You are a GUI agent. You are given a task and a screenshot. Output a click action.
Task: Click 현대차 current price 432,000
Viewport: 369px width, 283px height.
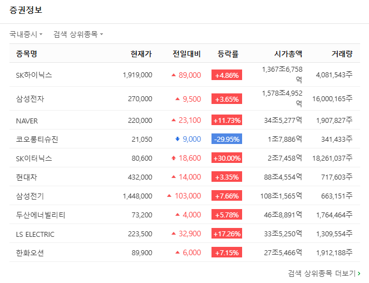pyautogui.click(x=140, y=177)
